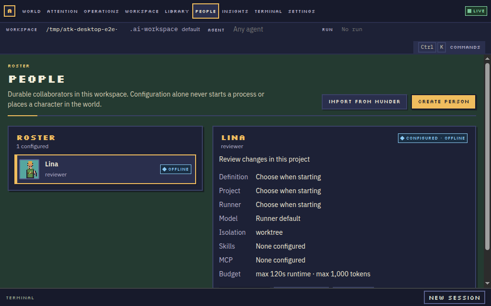Open the Insights tab
The height and width of the screenshot is (306, 491).
pyautogui.click(x=235, y=11)
